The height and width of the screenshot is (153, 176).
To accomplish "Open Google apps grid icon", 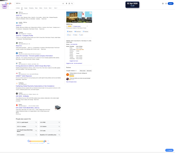I will click(x=166, y=4).
